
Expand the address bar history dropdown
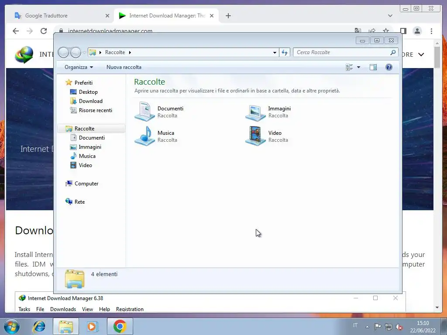coord(275,52)
